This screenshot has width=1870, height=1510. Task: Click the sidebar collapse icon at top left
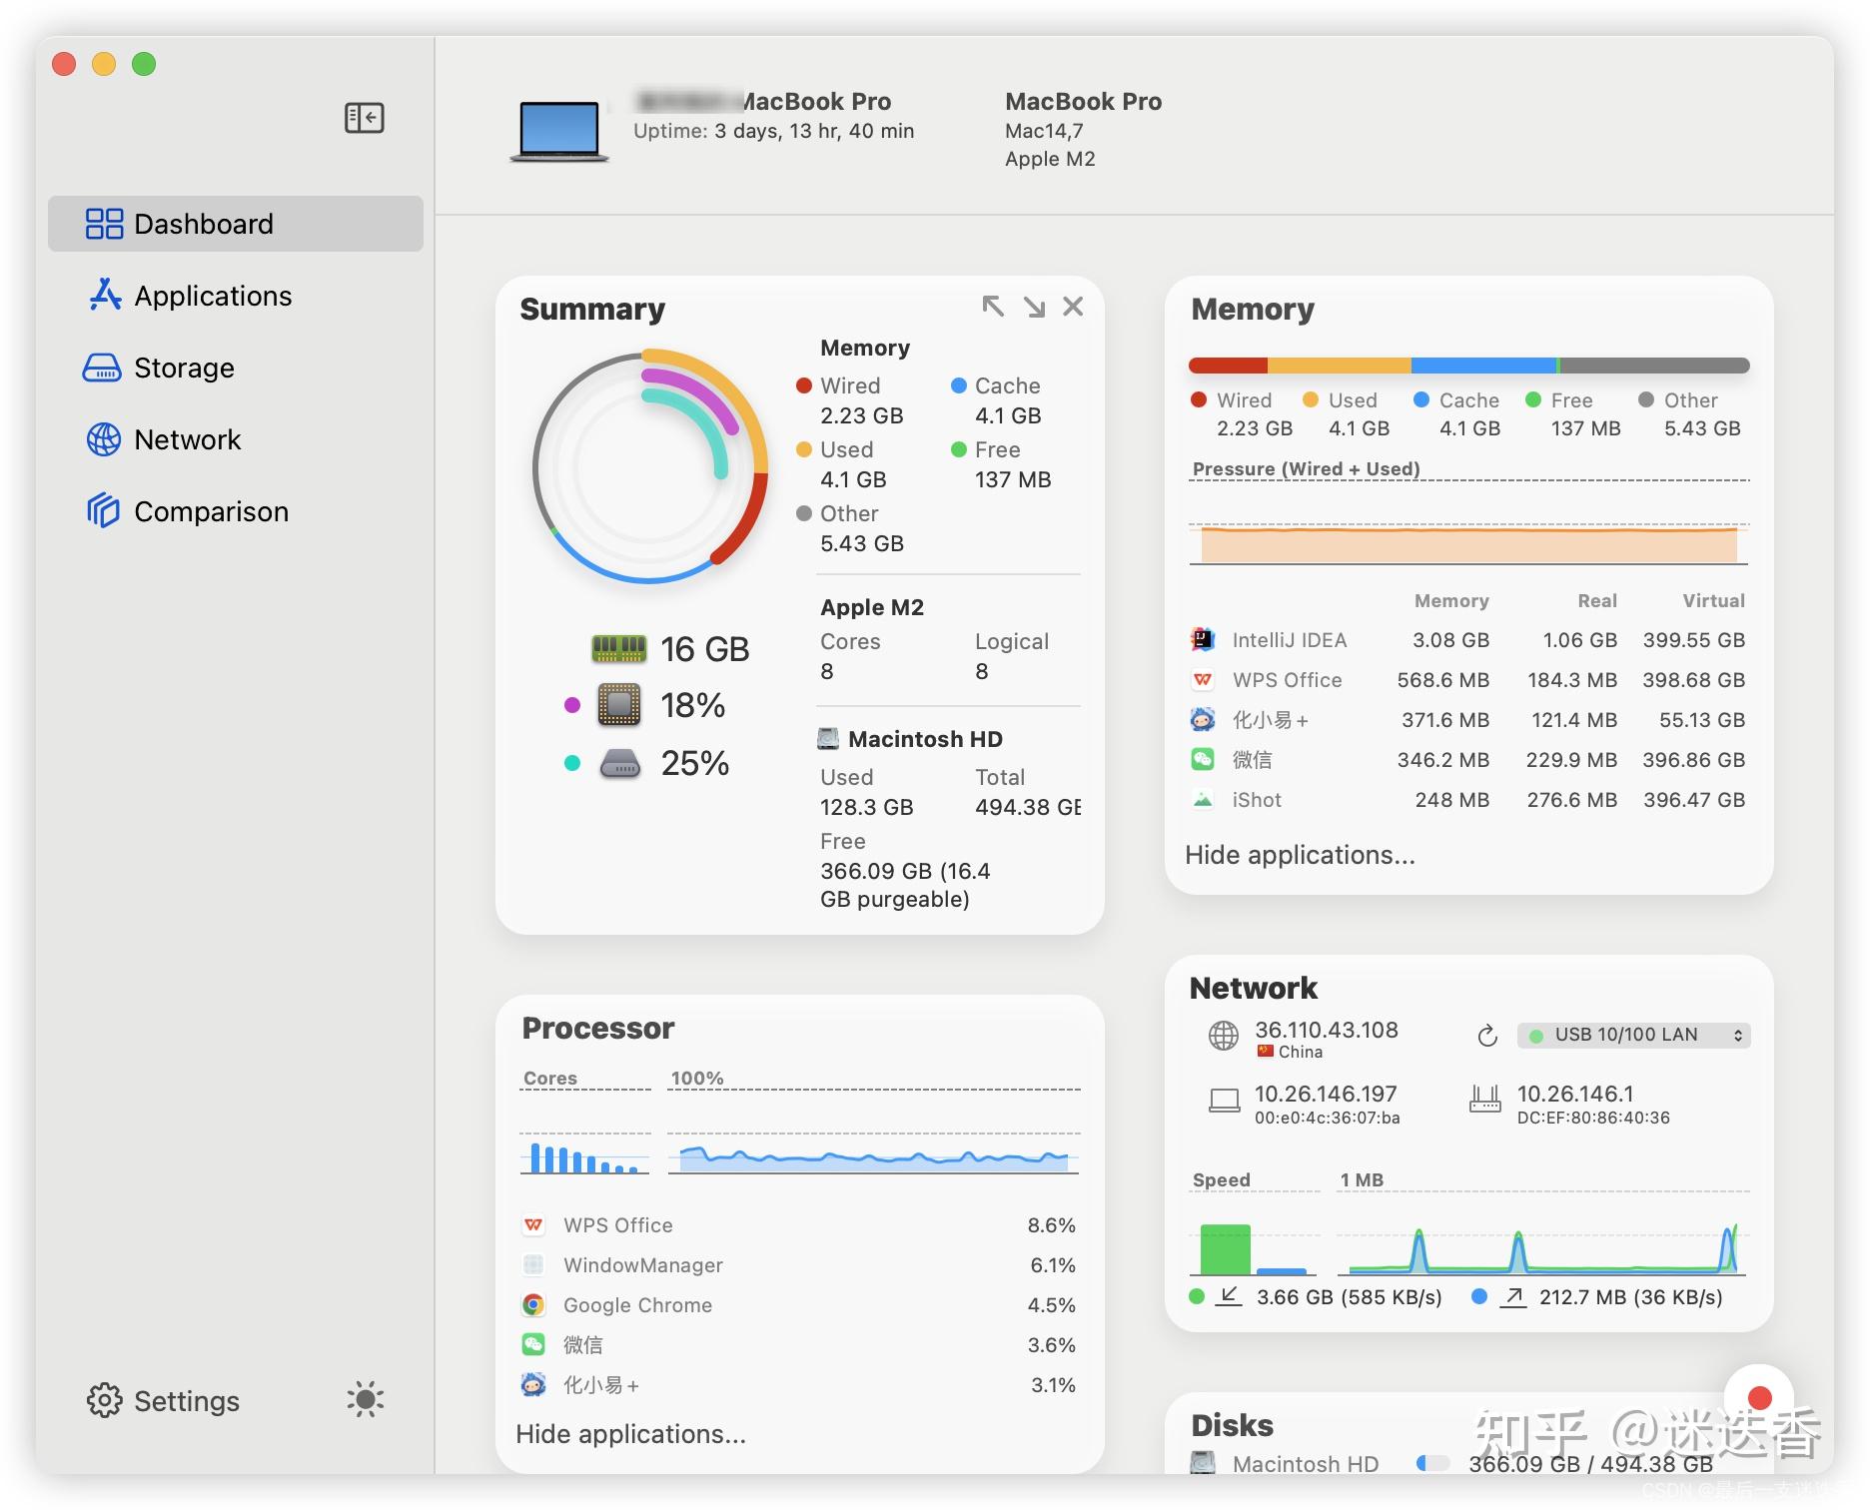click(364, 117)
